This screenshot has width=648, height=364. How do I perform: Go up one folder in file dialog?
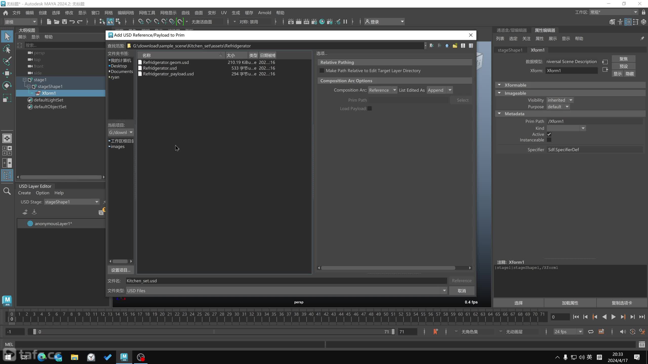447,46
